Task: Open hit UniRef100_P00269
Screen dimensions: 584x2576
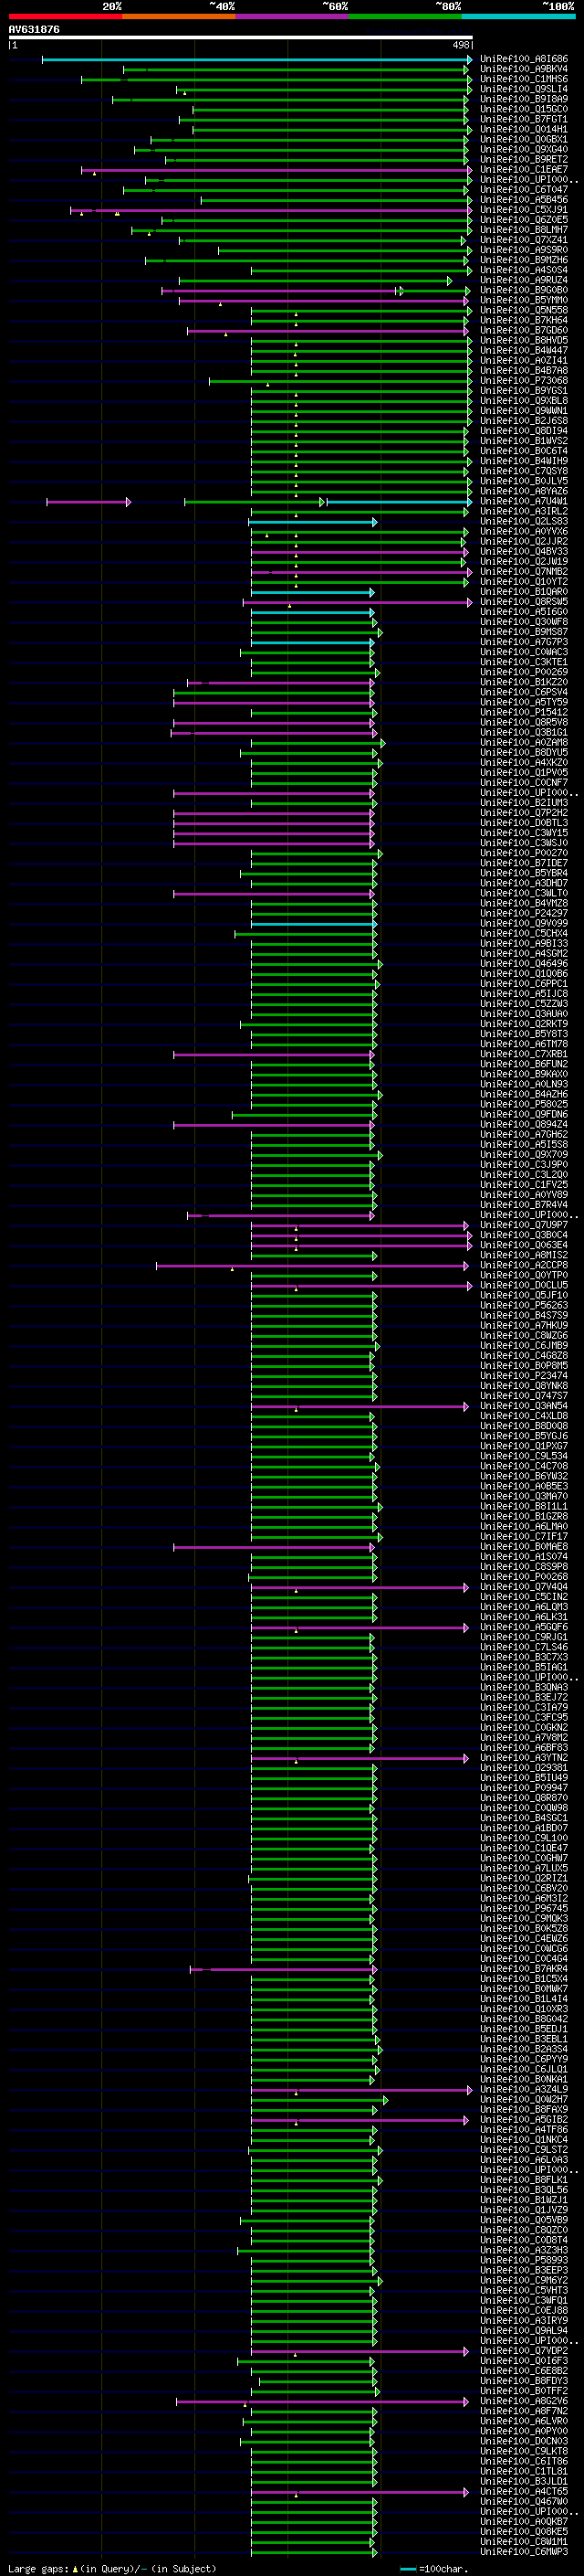Action: coord(524,672)
